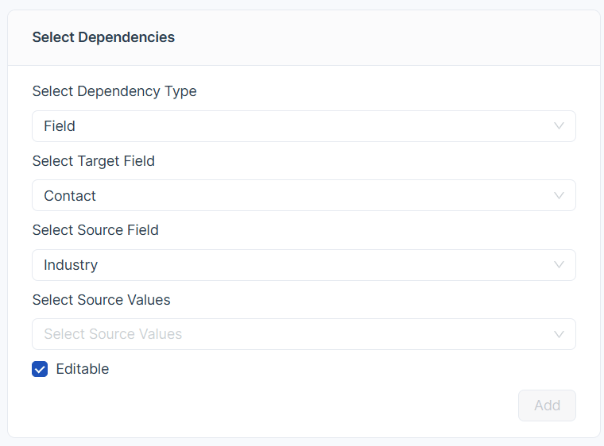The image size is (604, 446).
Task: Click the Editable checkbox label text
Action: click(83, 369)
